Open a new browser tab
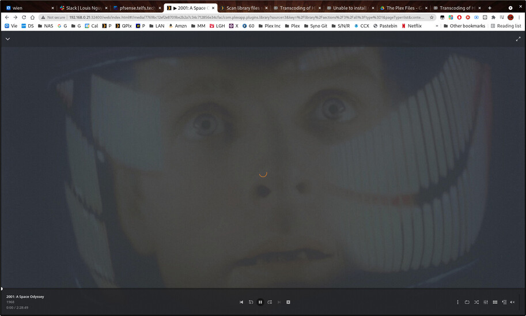Image resolution: width=526 pixels, height=316 pixels. coord(490,7)
